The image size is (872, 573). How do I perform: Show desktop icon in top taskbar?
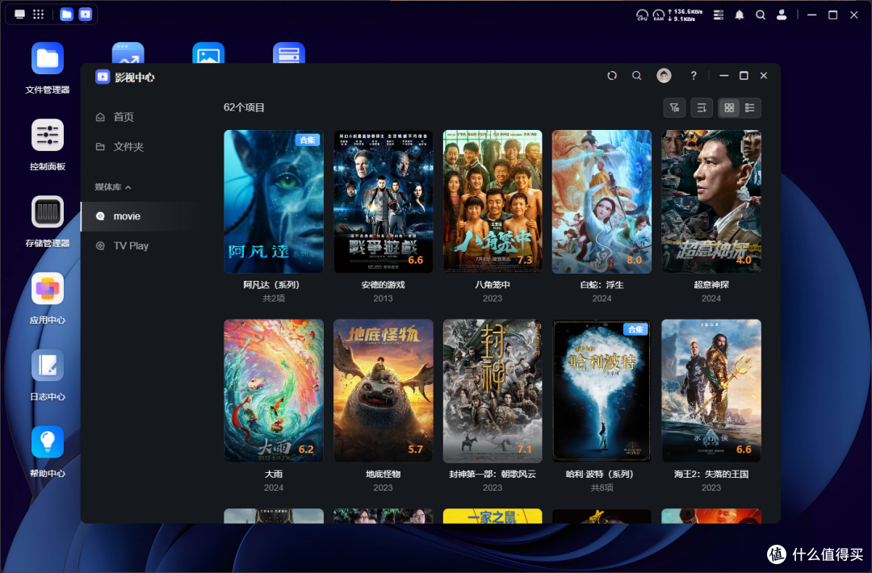tap(19, 15)
